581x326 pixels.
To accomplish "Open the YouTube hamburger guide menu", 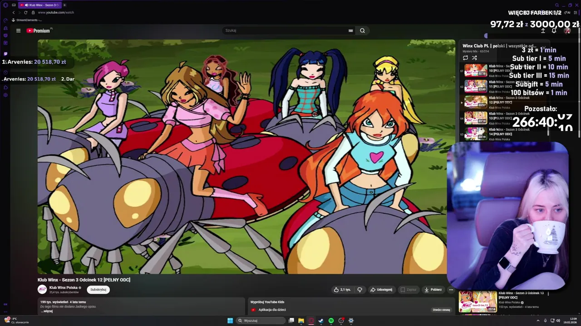I will 18,31.
